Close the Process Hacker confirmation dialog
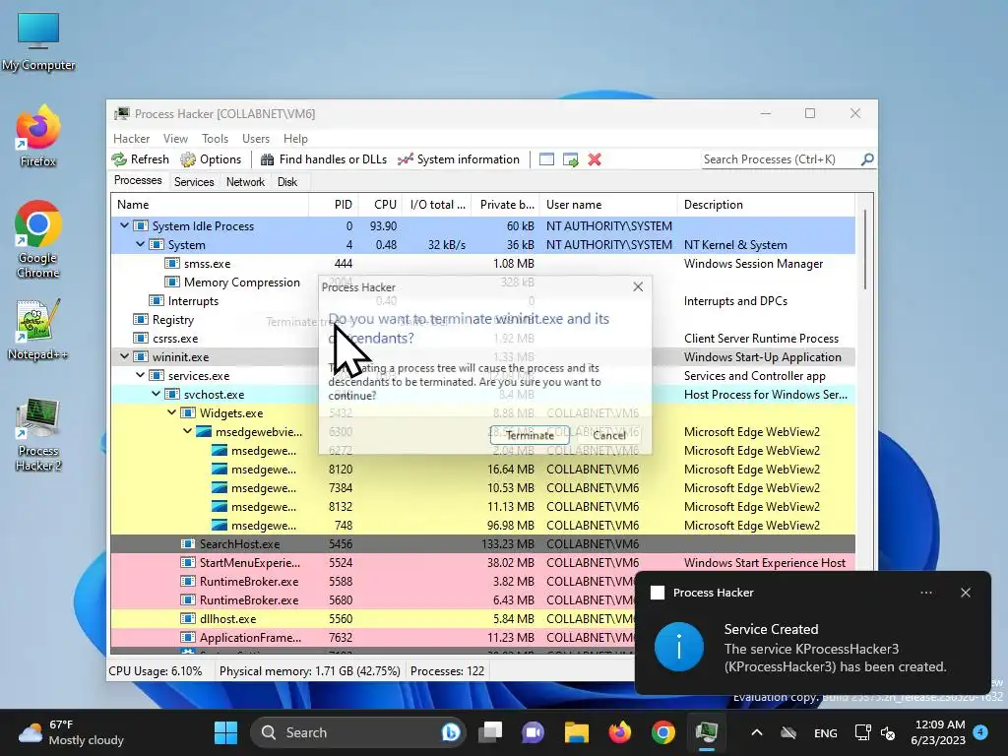 tap(638, 286)
